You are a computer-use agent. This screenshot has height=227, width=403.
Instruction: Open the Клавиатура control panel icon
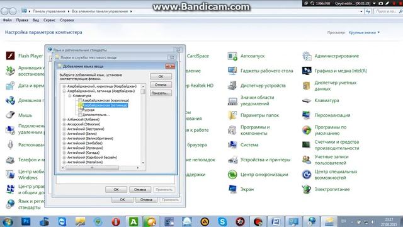pos(321,100)
